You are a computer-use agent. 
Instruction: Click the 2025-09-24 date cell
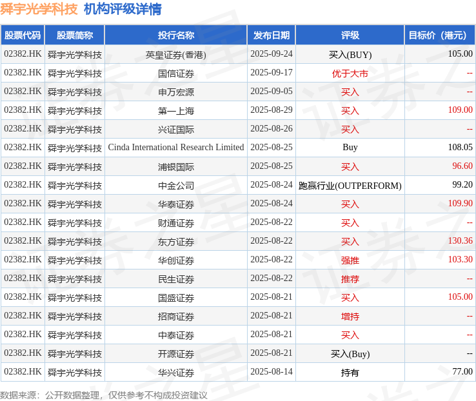tap(272, 54)
